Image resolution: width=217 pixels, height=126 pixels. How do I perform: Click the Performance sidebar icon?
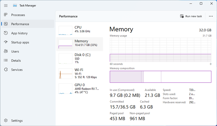point(6,24)
